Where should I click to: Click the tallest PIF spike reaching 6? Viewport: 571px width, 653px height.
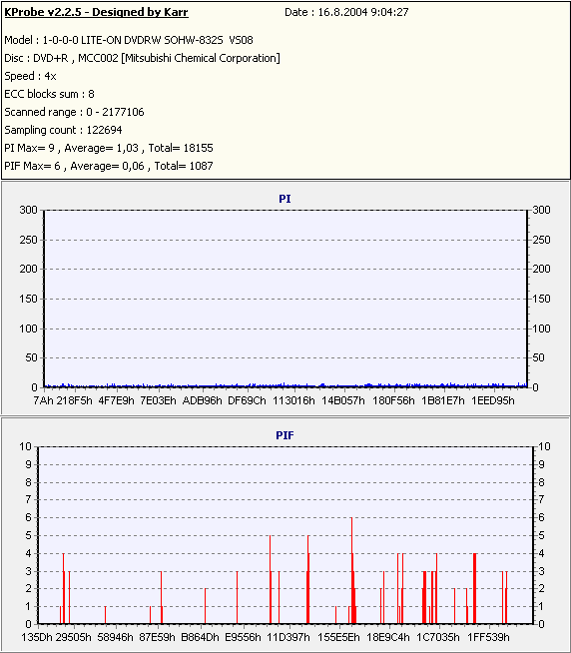352,570
